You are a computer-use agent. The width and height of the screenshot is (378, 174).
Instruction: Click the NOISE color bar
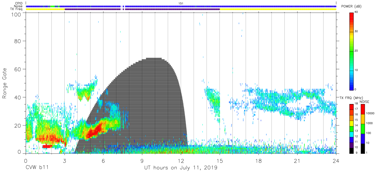[x=363, y=129]
